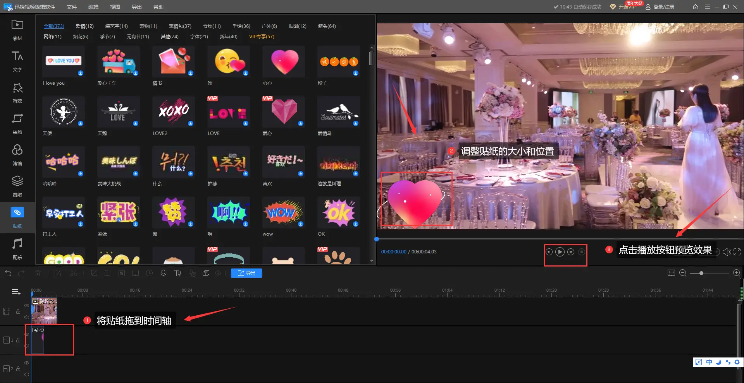Zoom out the timeline with minus magnifier
Viewport: 744px width, 383px height.
(683, 273)
